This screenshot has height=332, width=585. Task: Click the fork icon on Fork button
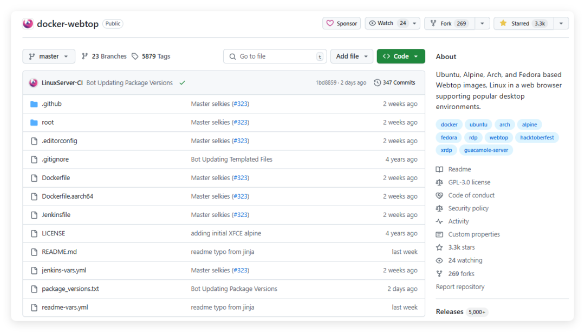tap(433, 23)
